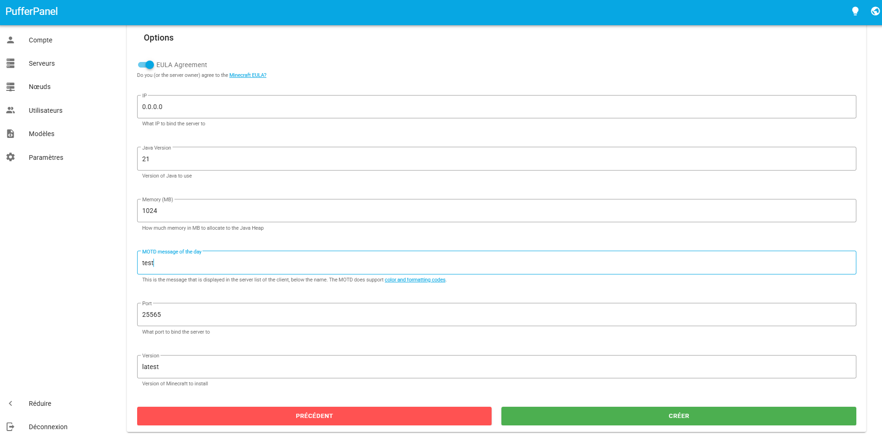Click the Compte person icon

click(x=11, y=40)
